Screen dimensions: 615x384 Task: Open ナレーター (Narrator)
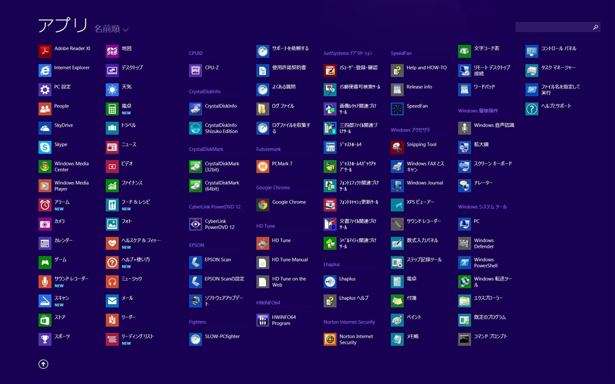click(476, 186)
